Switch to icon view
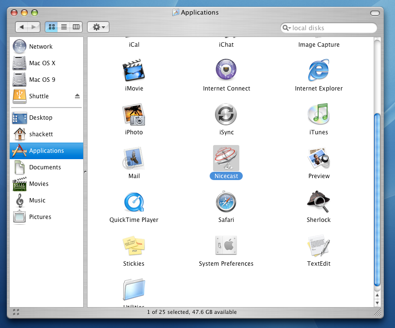Viewport: 395px width, 328px height. (x=52, y=27)
